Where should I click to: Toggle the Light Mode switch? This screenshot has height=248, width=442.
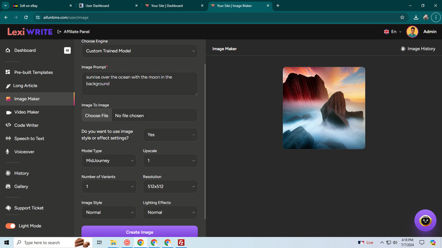(10, 226)
